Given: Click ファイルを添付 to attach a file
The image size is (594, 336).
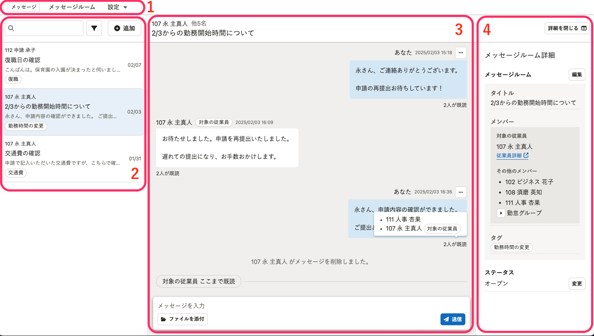Looking at the screenshot, I should click(182, 319).
